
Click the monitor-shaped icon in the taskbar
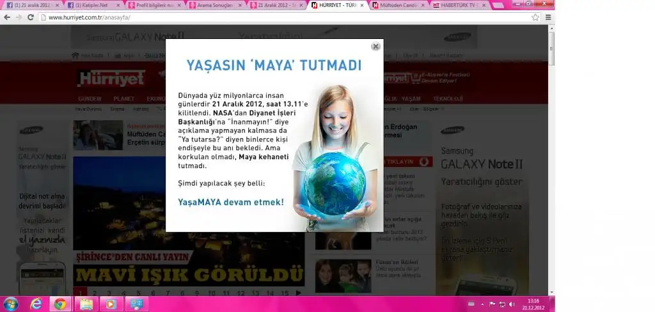point(136,304)
